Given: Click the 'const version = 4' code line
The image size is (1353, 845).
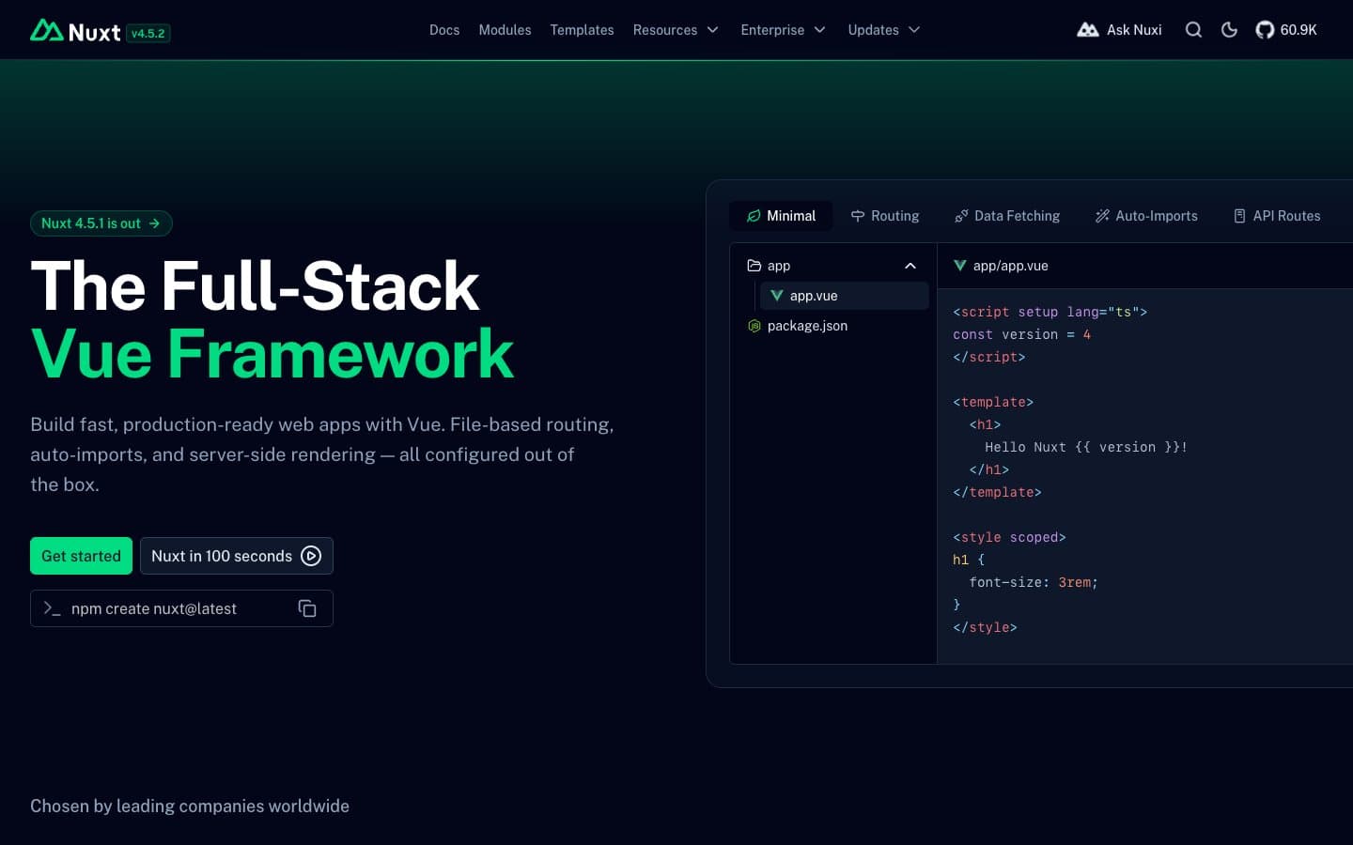Looking at the screenshot, I should tap(1021, 334).
